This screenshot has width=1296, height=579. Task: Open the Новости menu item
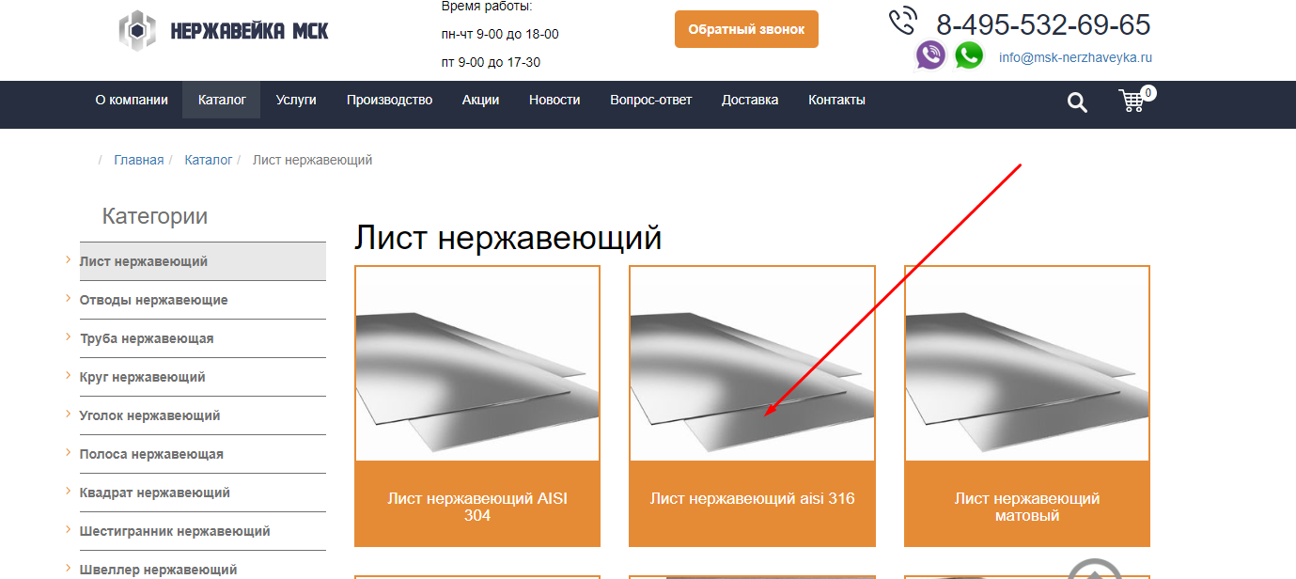tap(554, 100)
